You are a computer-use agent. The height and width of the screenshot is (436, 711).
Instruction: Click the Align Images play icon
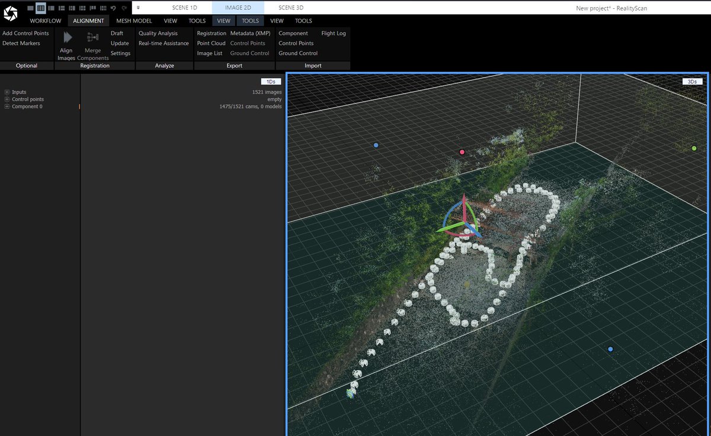[x=67, y=37]
